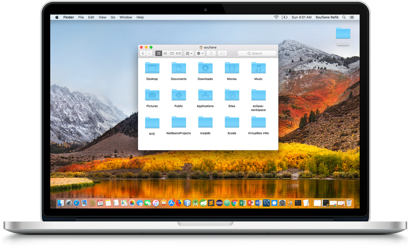Switch Finder to column view
This screenshot has height=248, width=410.
(x=172, y=53)
